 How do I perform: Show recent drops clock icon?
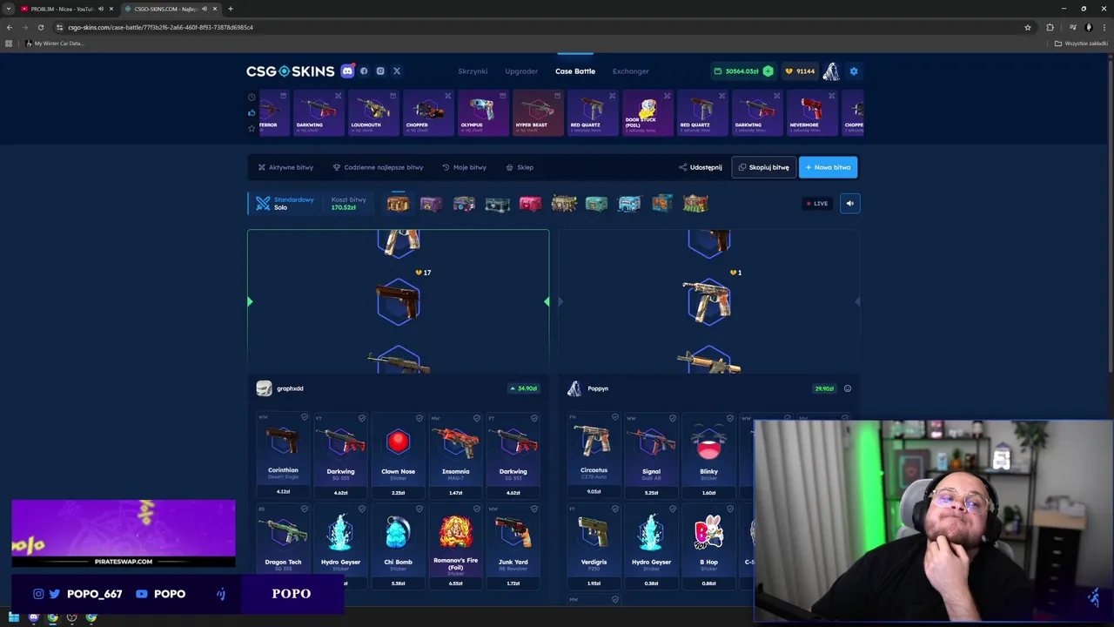(x=252, y=97)
